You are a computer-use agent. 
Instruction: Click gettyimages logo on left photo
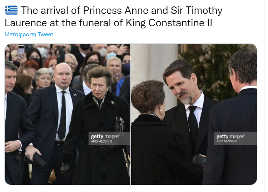[105, 137]
